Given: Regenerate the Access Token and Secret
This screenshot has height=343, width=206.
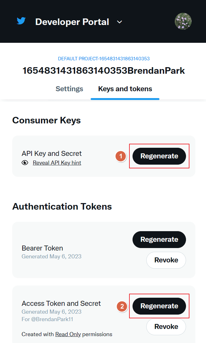Looking at the screenshot, I should tap(159, 306).
